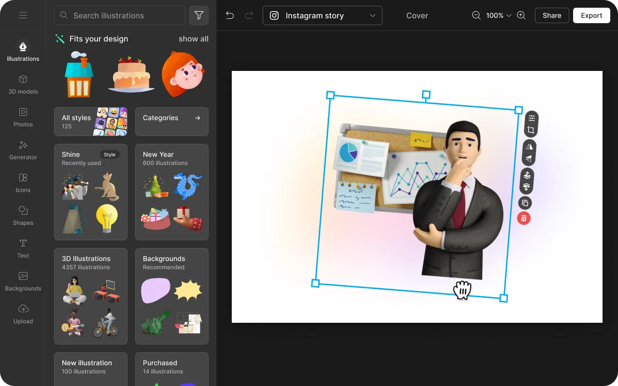
Task: Open the hamburger menu
Action: (x=23, y=15)
